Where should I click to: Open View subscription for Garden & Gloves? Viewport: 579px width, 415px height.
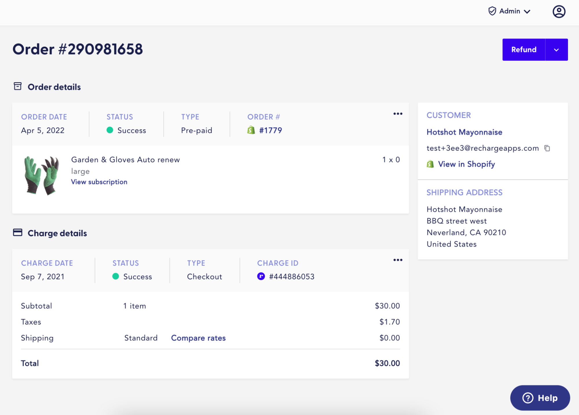[x=99, y=182]
